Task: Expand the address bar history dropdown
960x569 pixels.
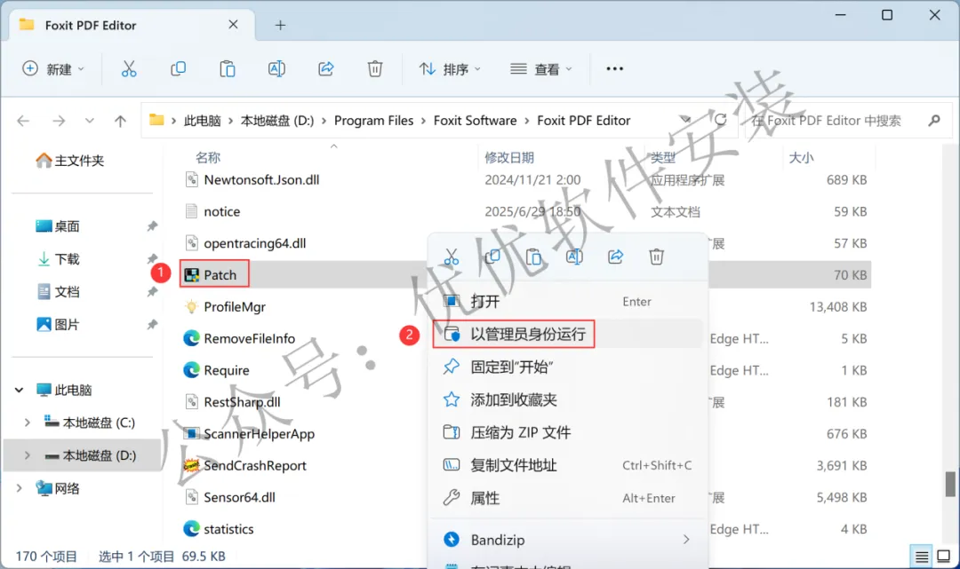Action: [685, 120]
